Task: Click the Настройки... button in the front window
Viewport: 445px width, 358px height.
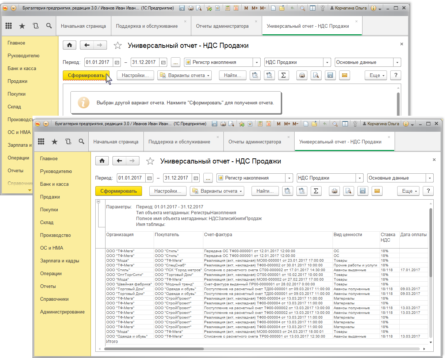Action: [x=168, y=191]
